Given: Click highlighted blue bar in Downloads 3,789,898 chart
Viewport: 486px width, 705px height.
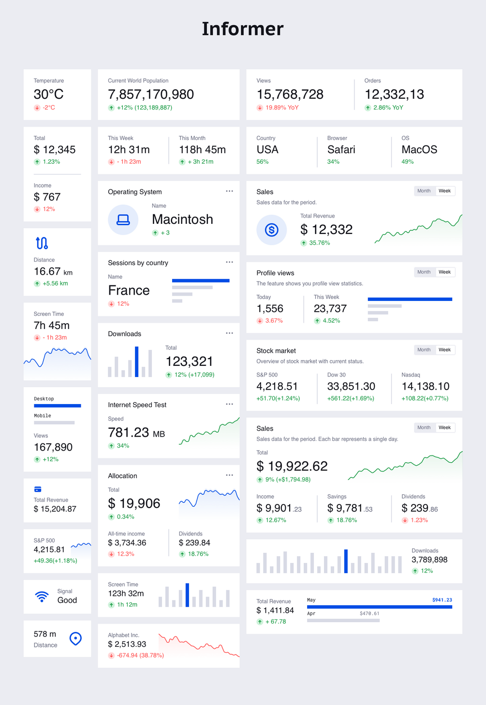Looking at the screenshot, I should tap(346, 561).
